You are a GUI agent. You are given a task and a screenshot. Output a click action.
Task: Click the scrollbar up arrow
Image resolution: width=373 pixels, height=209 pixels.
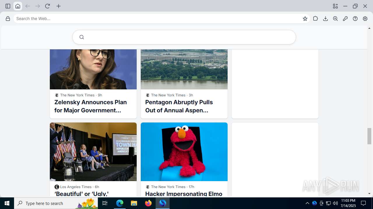370,28
